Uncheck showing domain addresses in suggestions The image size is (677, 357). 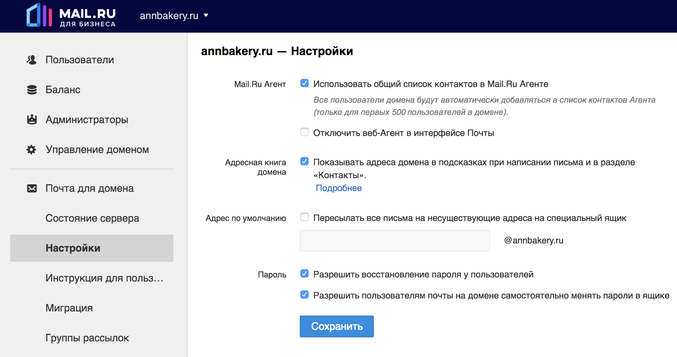pyautogui.click(x=305, y=161)
